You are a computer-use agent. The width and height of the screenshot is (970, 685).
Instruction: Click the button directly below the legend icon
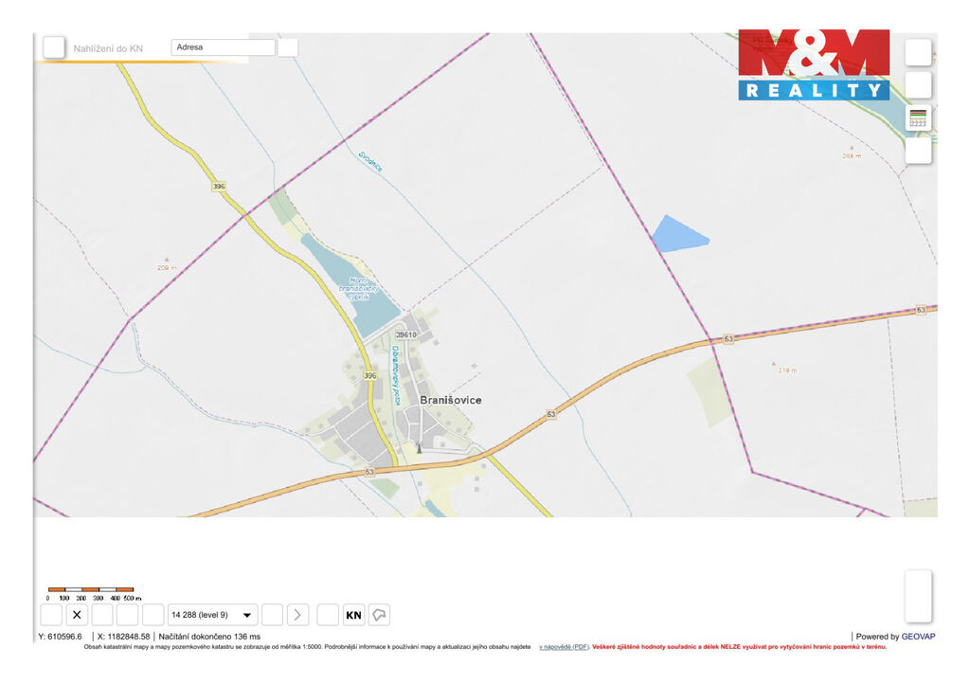click(918, 151)
